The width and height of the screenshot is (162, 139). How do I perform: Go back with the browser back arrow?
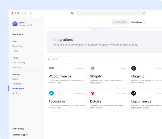(31, 13)
